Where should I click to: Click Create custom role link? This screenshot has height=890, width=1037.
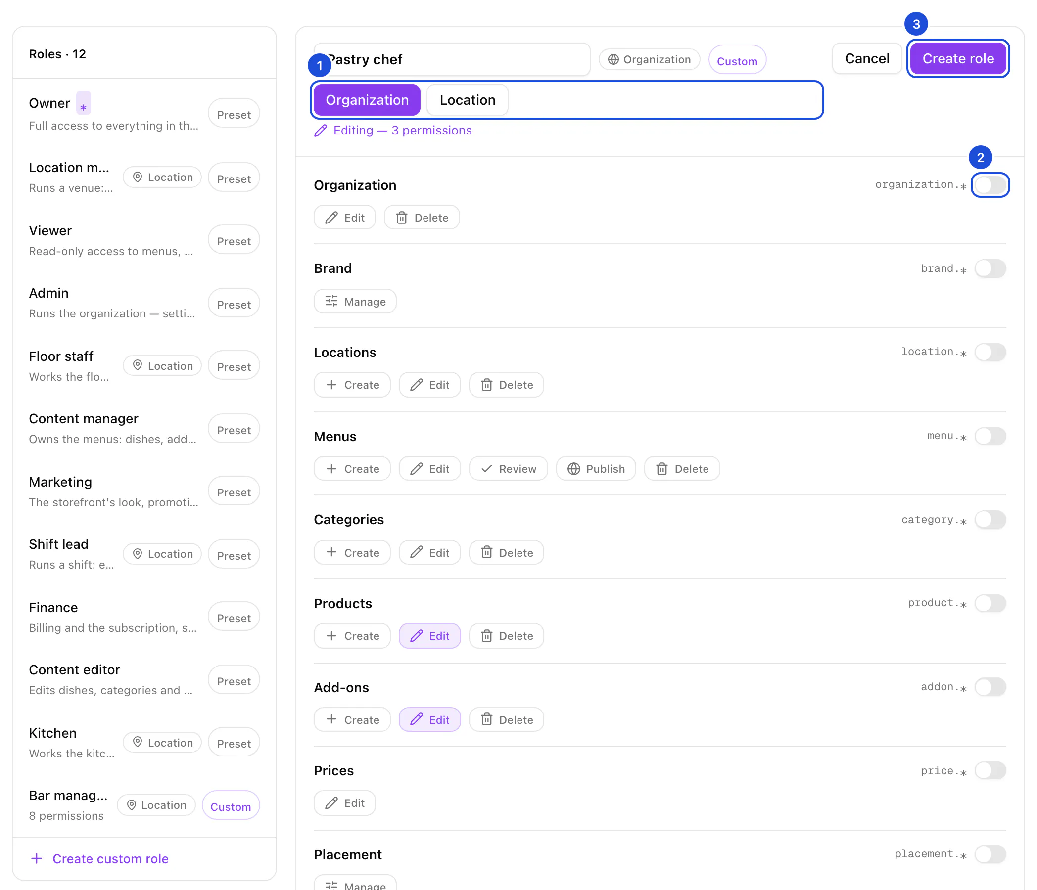99,858
